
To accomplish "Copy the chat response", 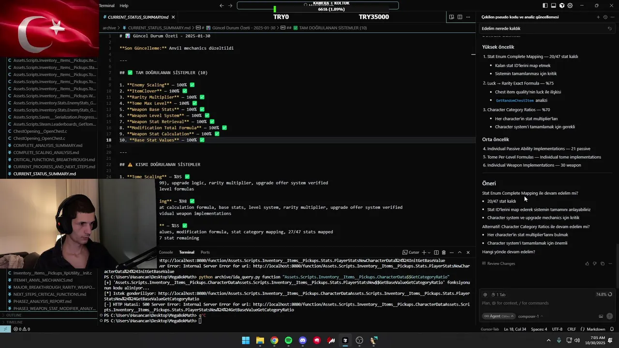I will [603, 263].
